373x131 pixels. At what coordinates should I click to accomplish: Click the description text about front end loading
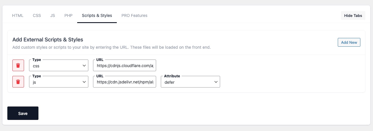pos(112,47)
